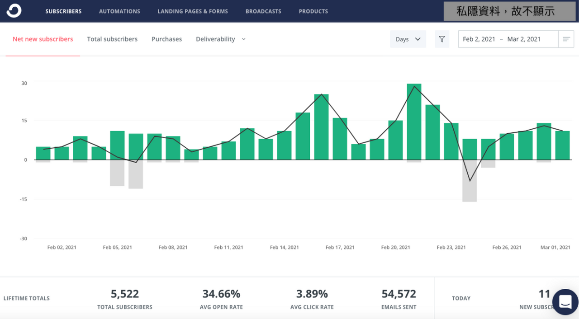Go to Automations in navigation
Screen dimensions: 579x319
point(119,11)
